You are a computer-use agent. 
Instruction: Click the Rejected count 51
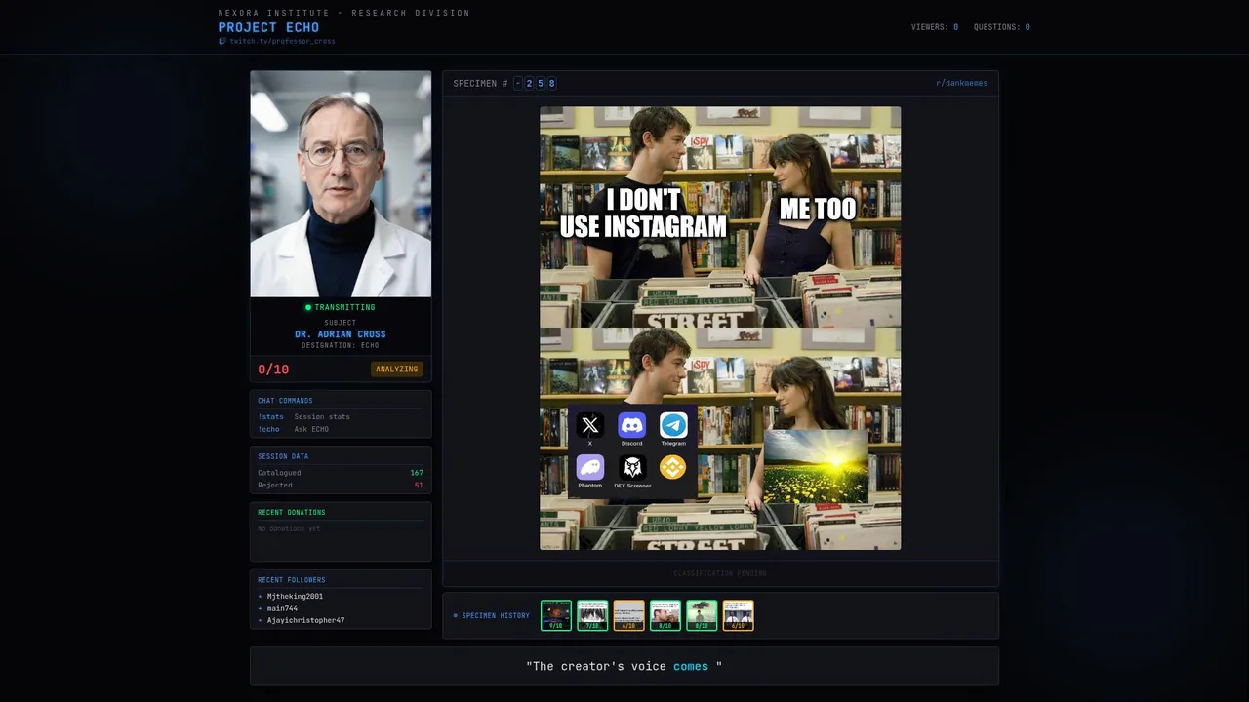[419, 485]
